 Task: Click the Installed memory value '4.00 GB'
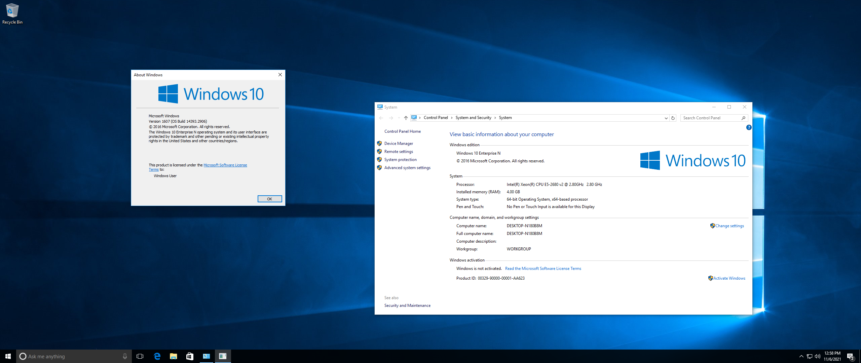513,192
